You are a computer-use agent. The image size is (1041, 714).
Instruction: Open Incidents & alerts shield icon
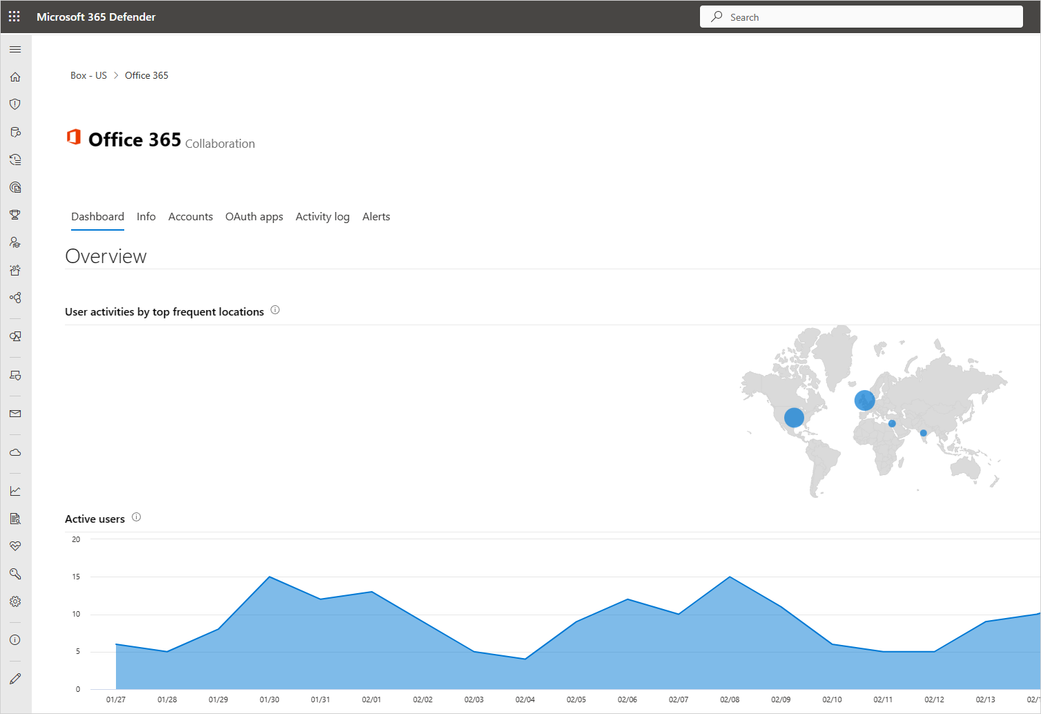tap(15, 104)
